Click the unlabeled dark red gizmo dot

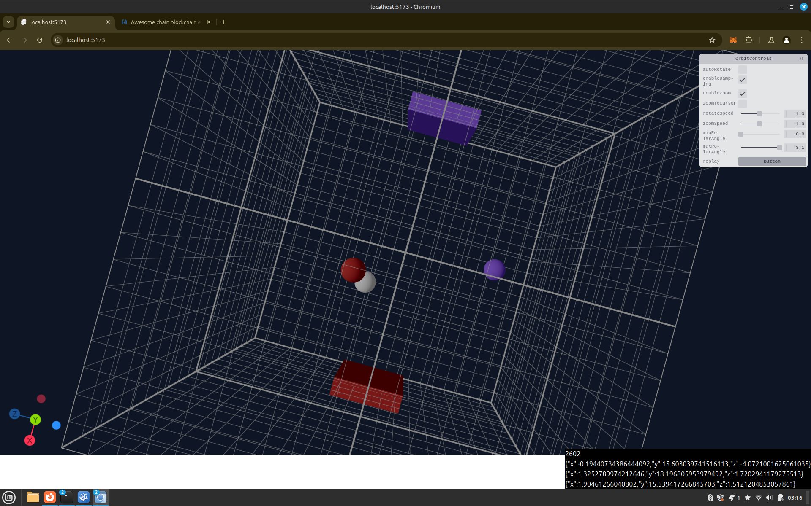pos(41,399)
